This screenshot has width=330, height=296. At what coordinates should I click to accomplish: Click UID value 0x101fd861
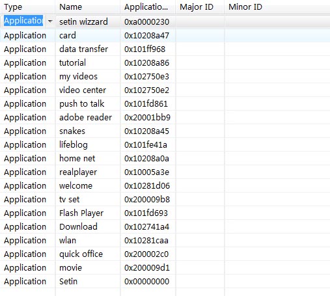(146, 103)
